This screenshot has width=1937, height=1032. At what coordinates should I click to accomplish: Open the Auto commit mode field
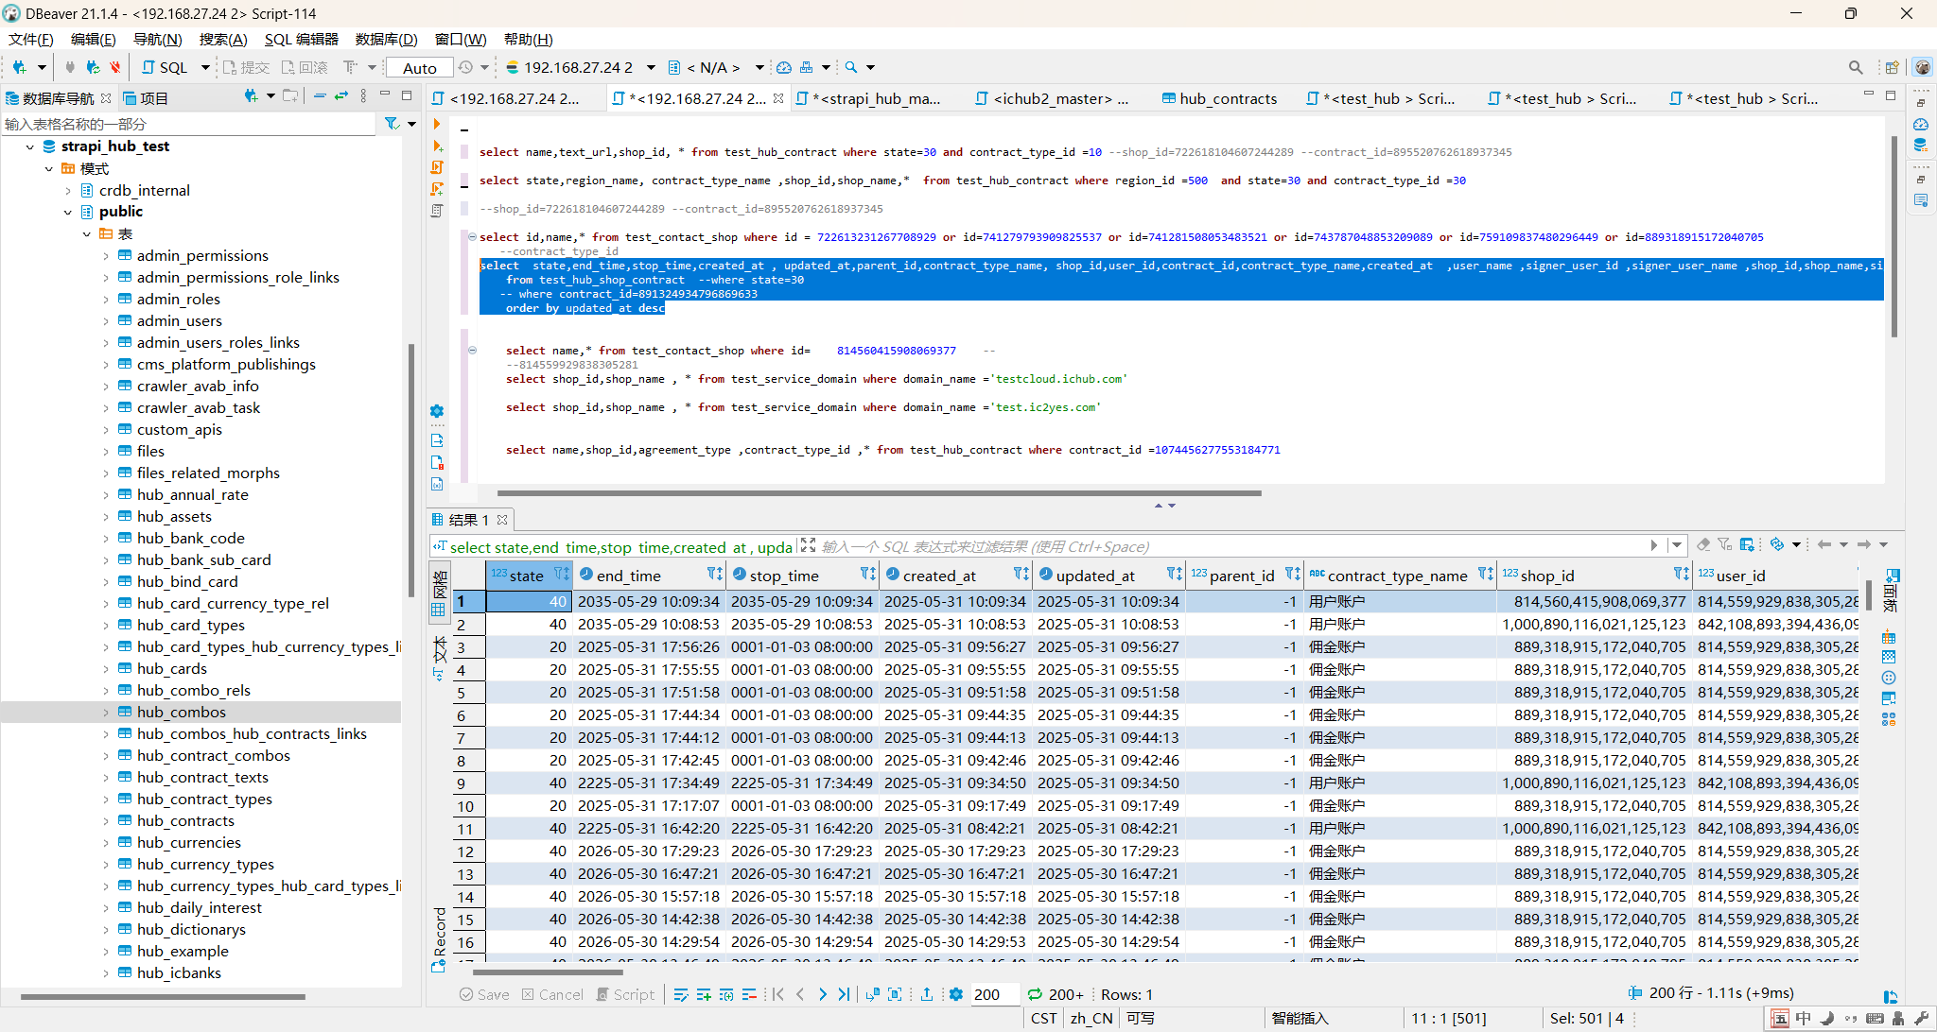pos(420,68)
